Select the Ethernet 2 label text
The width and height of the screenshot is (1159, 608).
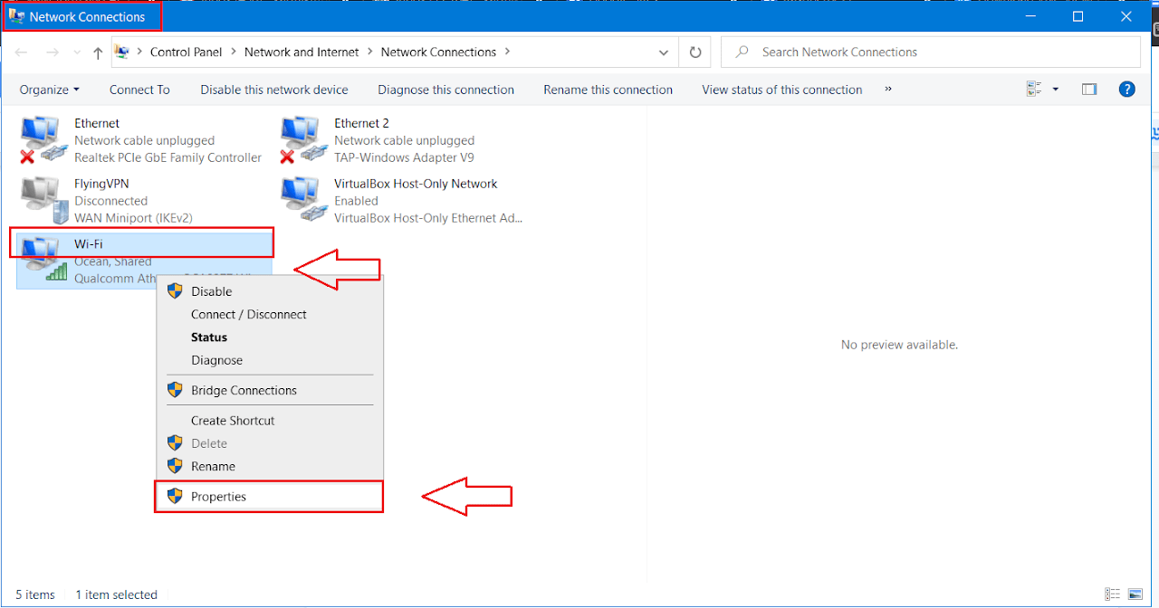pyautogui.click(x=361, y=123)
